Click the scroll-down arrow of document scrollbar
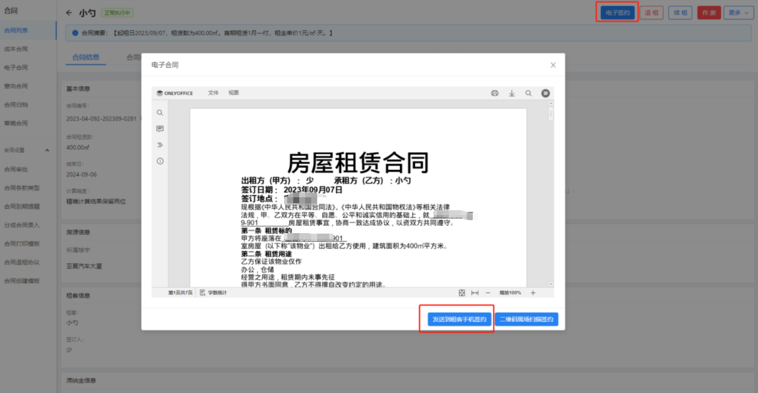 click(551, 284)
